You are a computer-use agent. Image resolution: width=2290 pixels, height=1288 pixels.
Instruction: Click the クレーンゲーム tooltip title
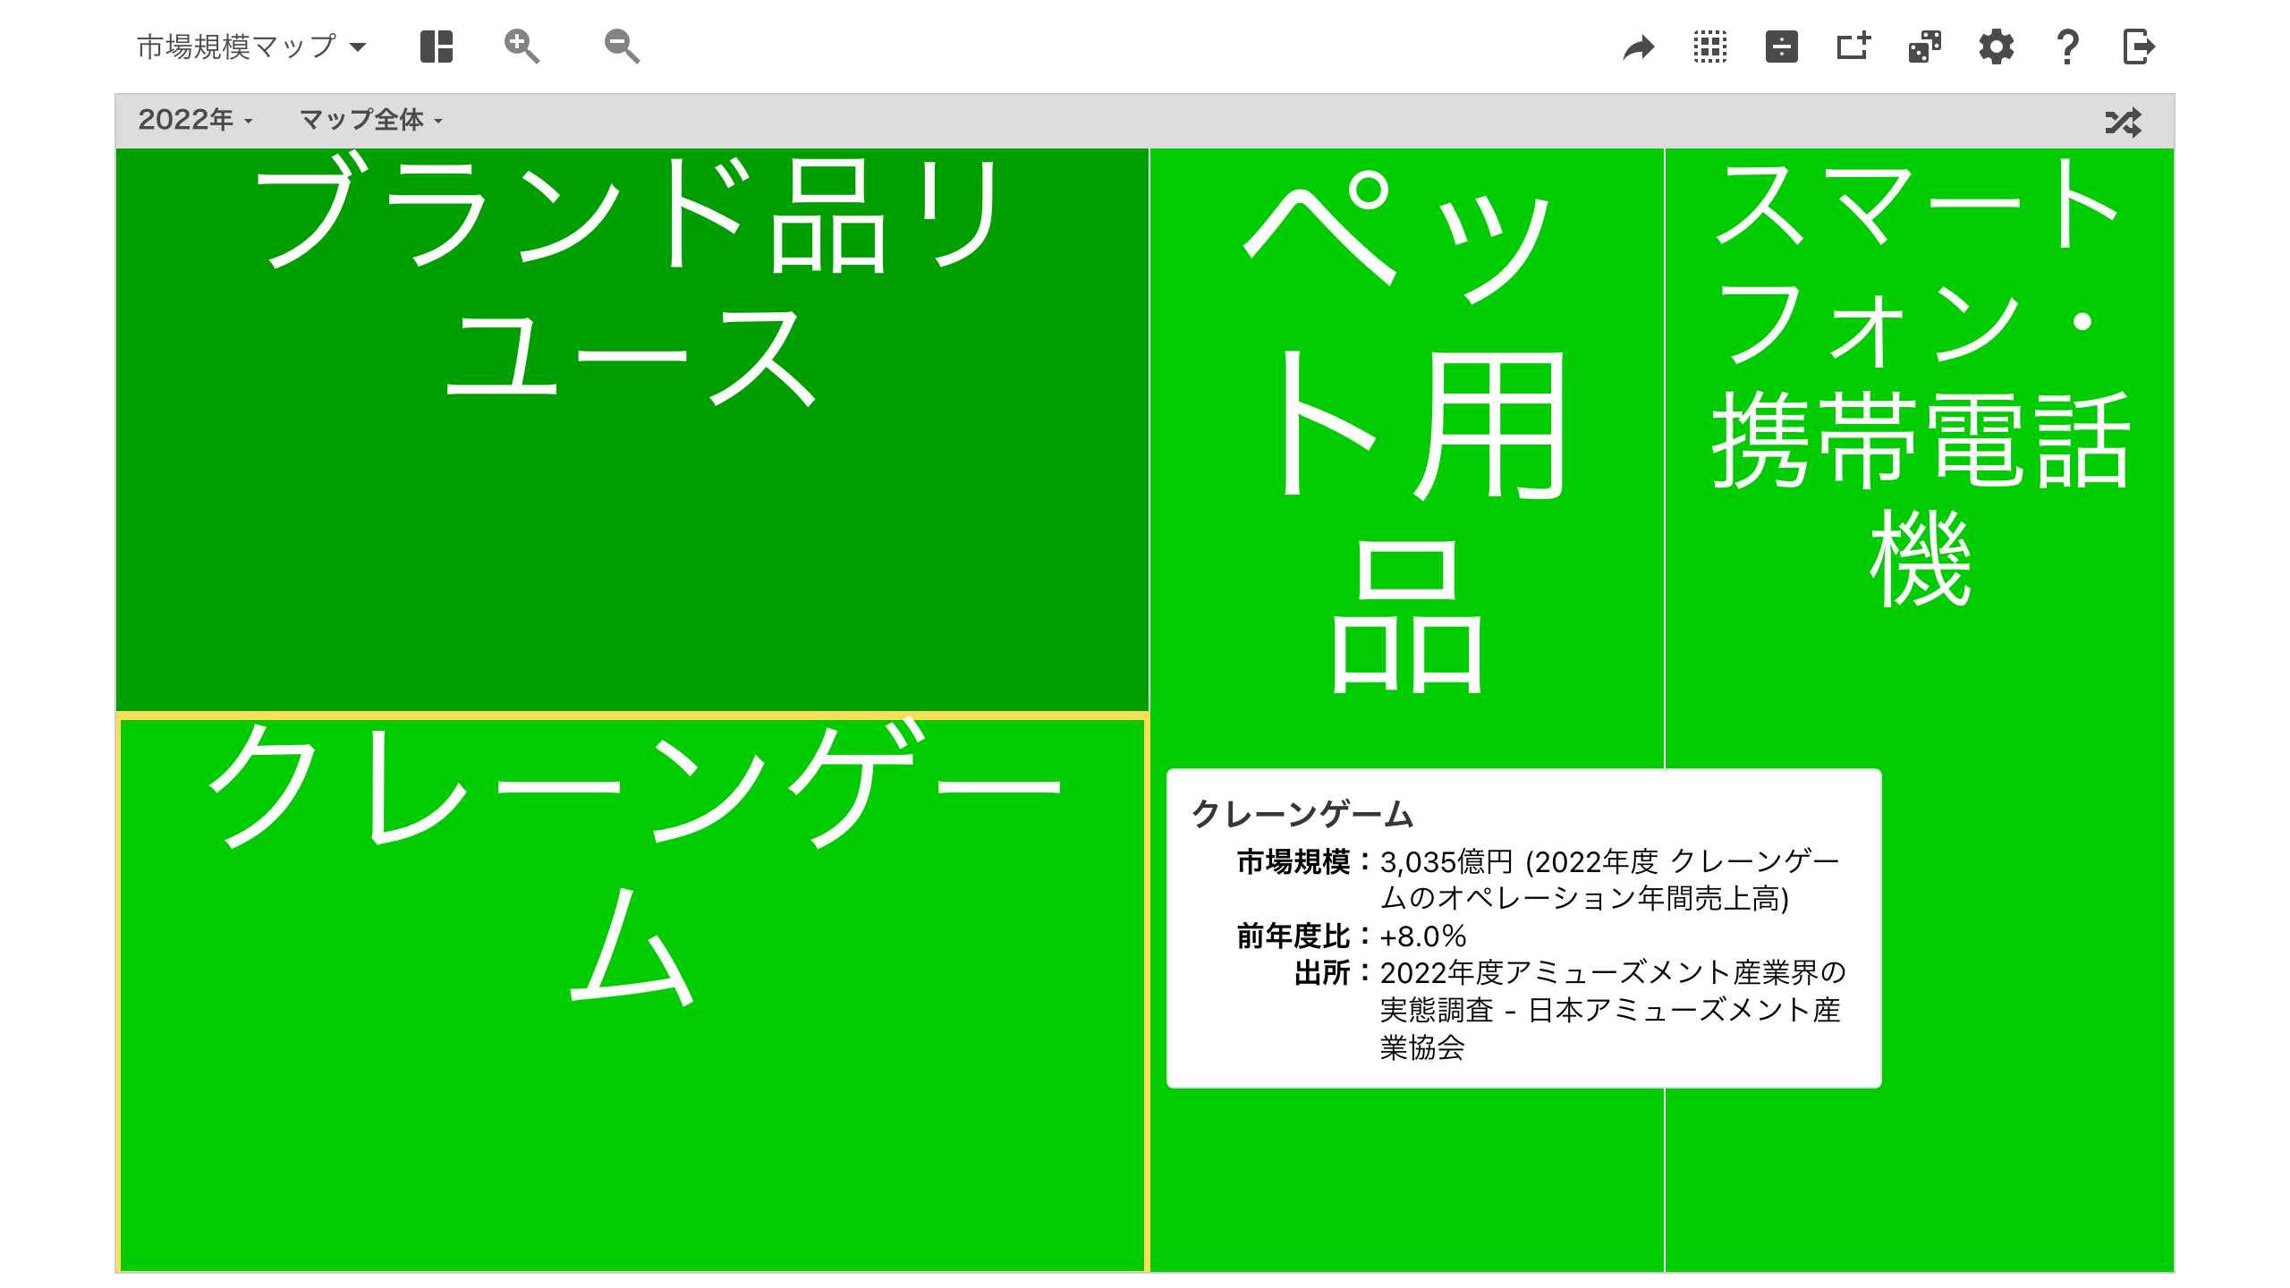point(1302,814)
